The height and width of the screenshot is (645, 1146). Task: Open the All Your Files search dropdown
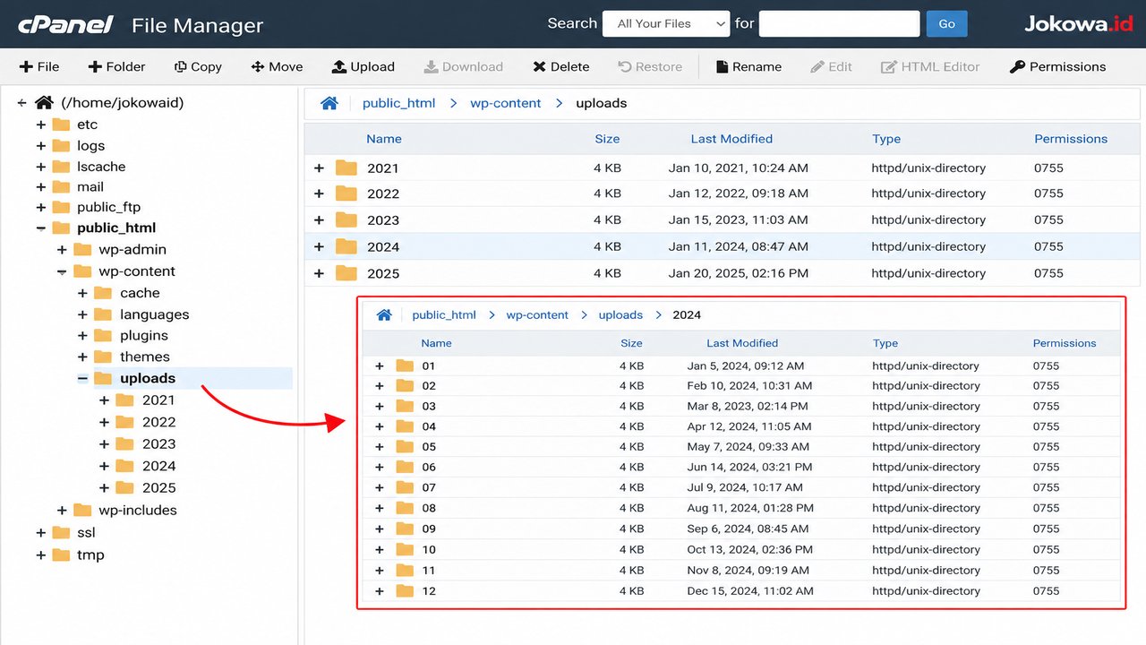click(667, 24)
